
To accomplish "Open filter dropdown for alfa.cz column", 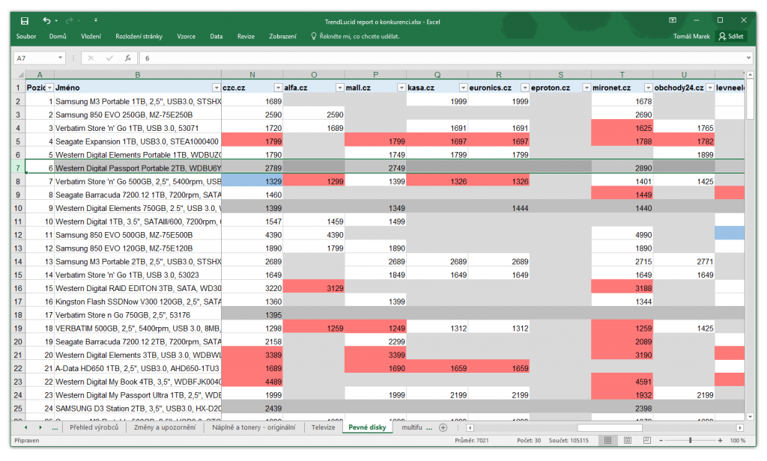I will tap(339, 88).
